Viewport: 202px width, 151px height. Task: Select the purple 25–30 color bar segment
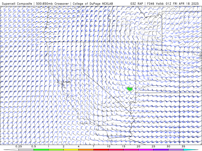coord(161,150)
